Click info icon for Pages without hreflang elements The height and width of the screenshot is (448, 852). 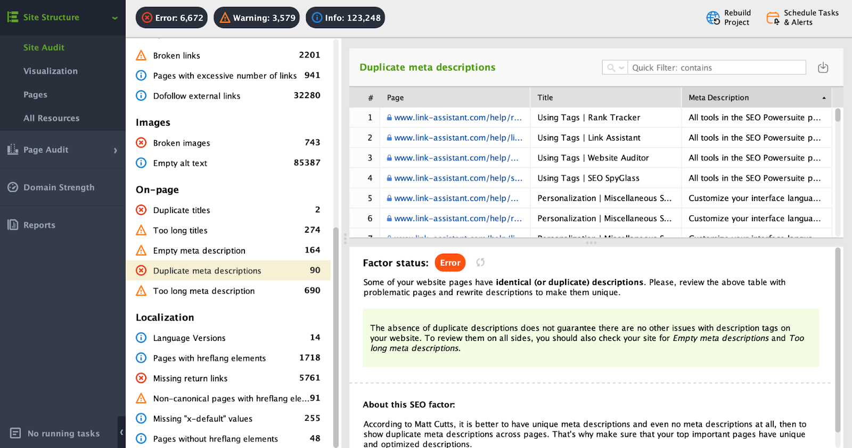point(141,438)
